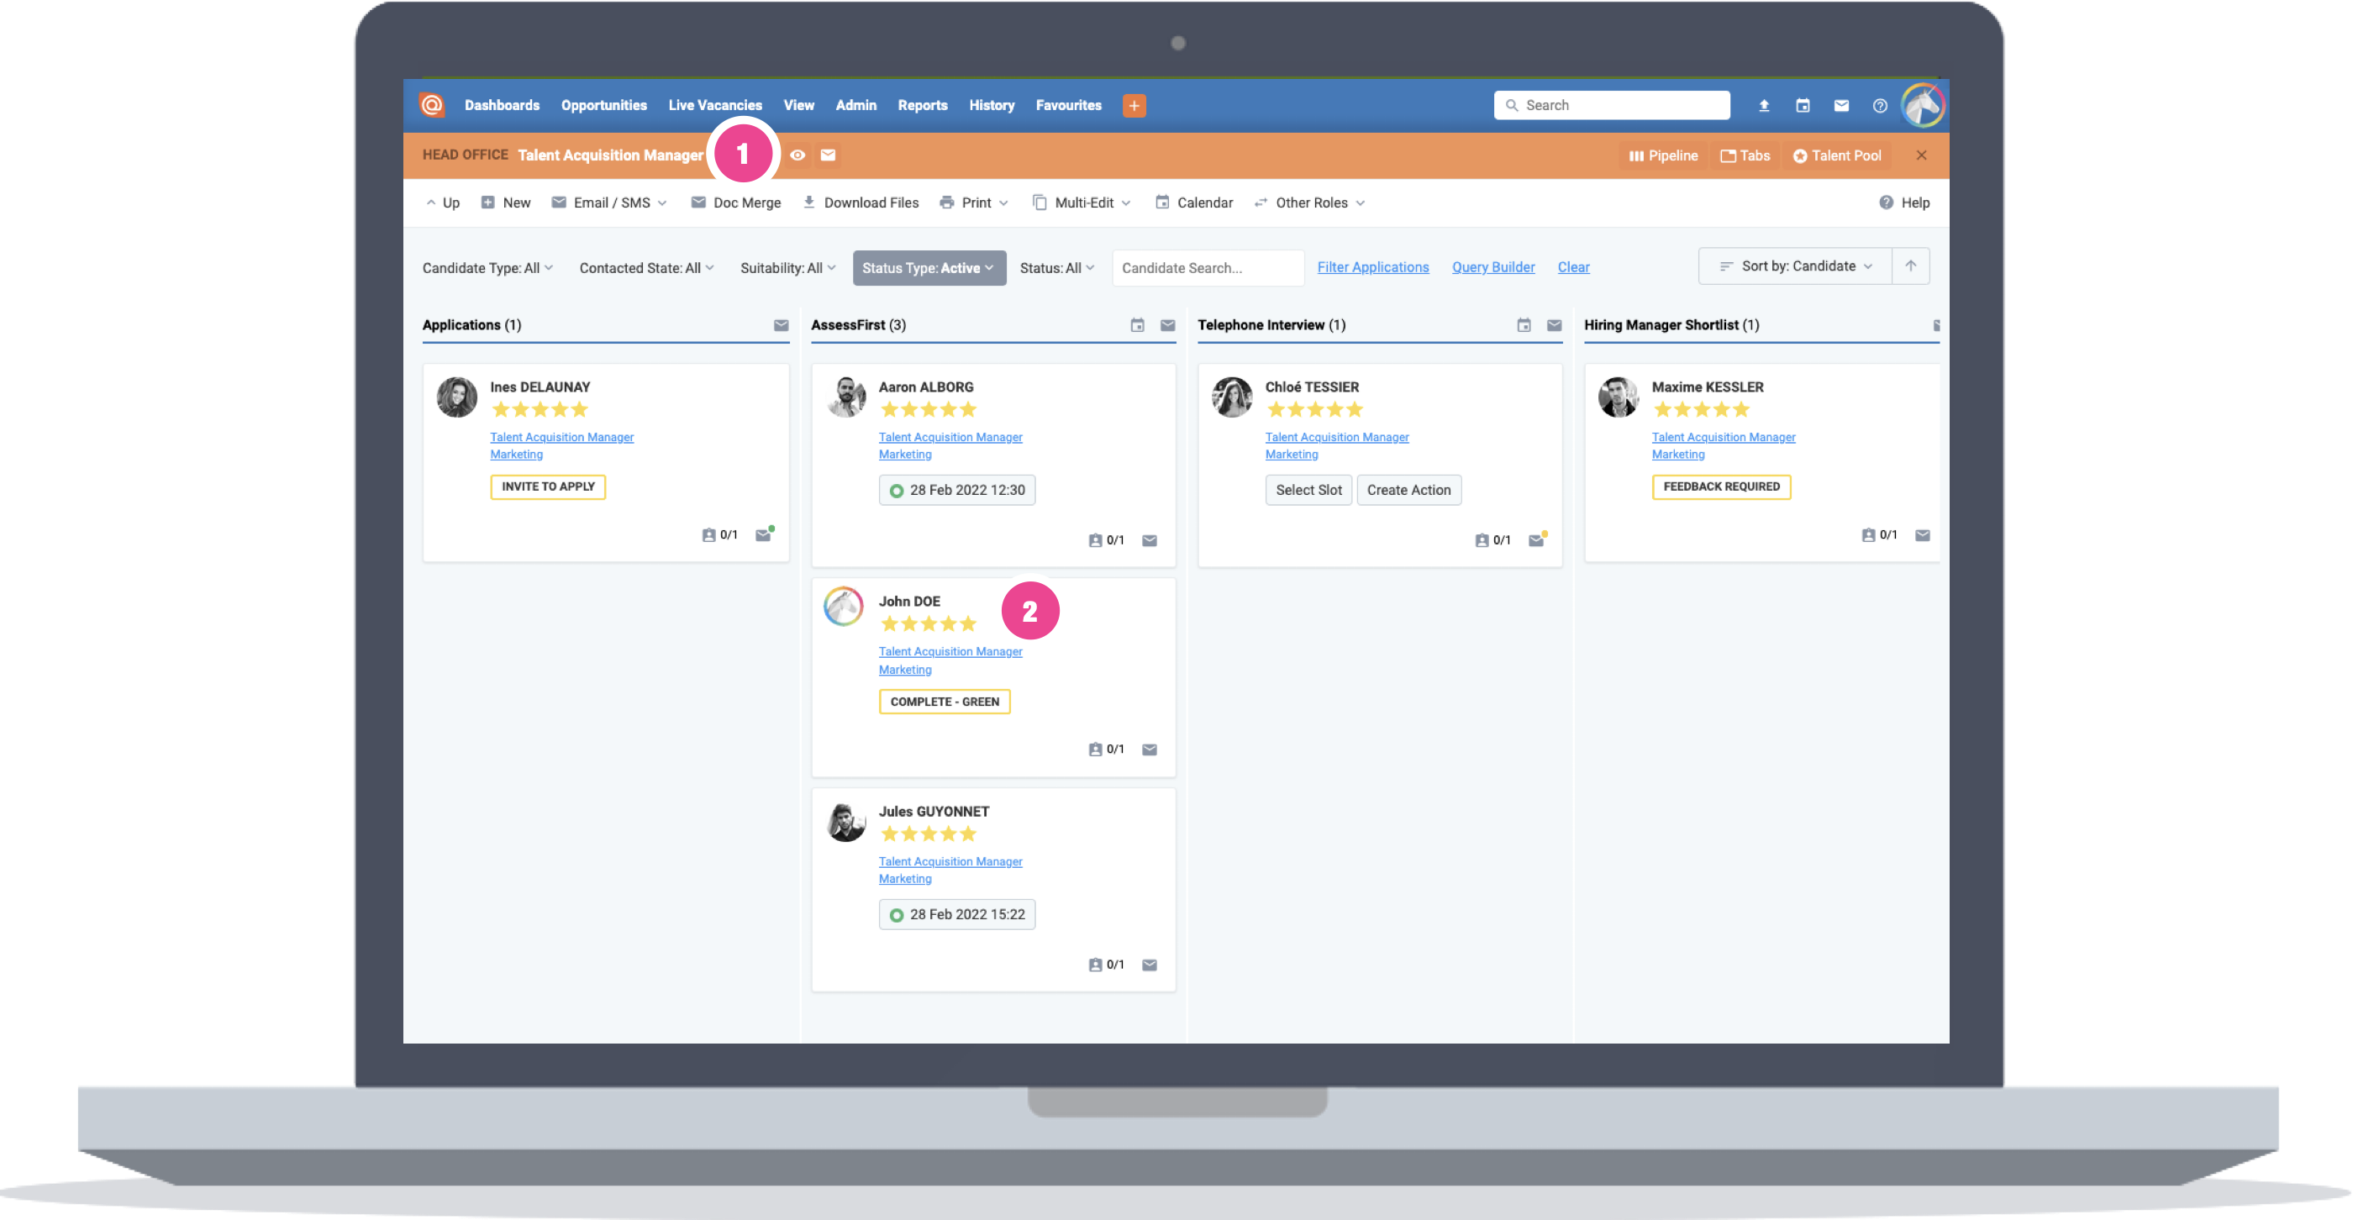2353x1220 pixels.
Task: Click the Candidate Search field
Action: (1208, 269)
